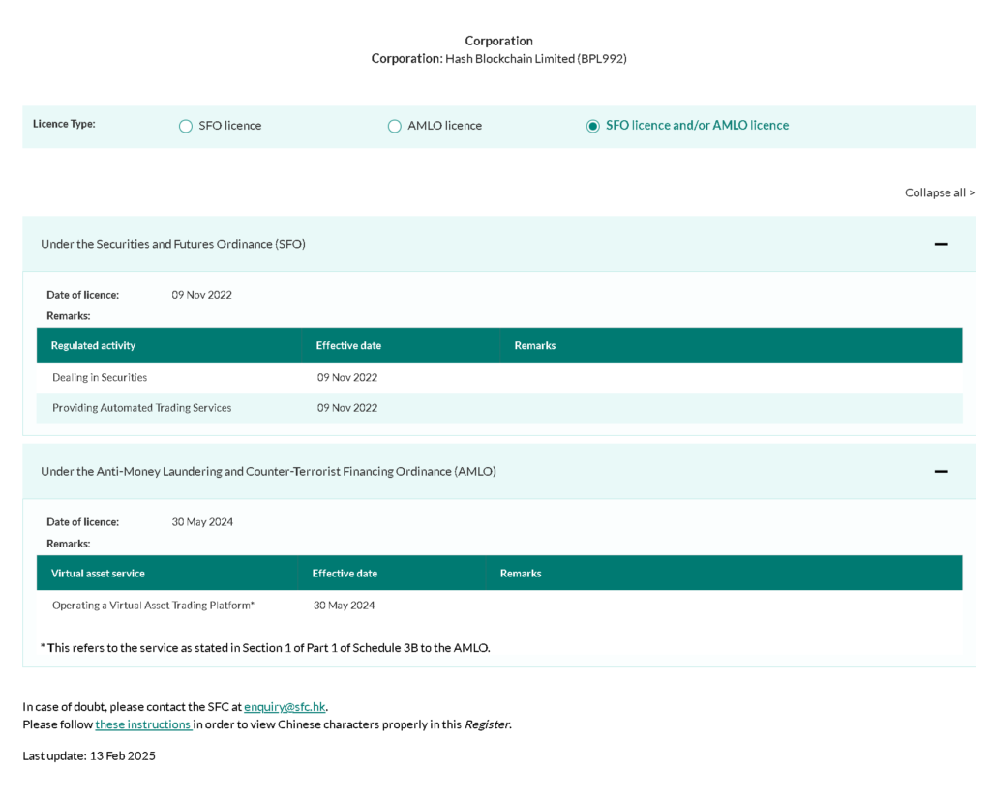Select the Providing Automated Trading Services row

pyautogui.click(x=141, y=408)
